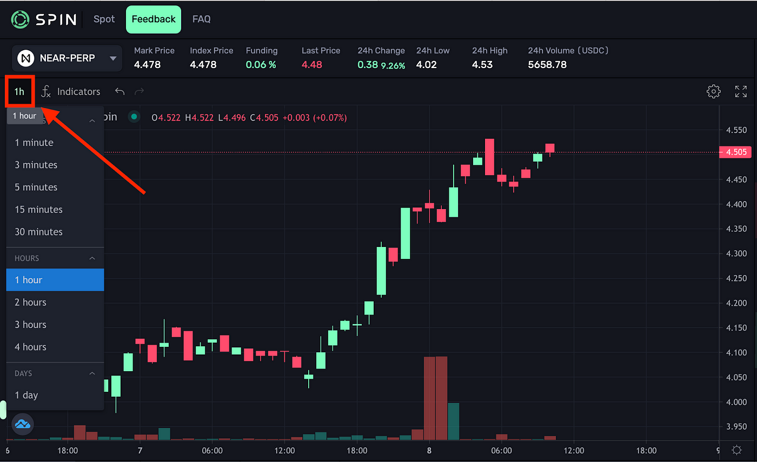Collapse the HOURS section
Viewport: 757px width, 462px height.
click(92, 258)
